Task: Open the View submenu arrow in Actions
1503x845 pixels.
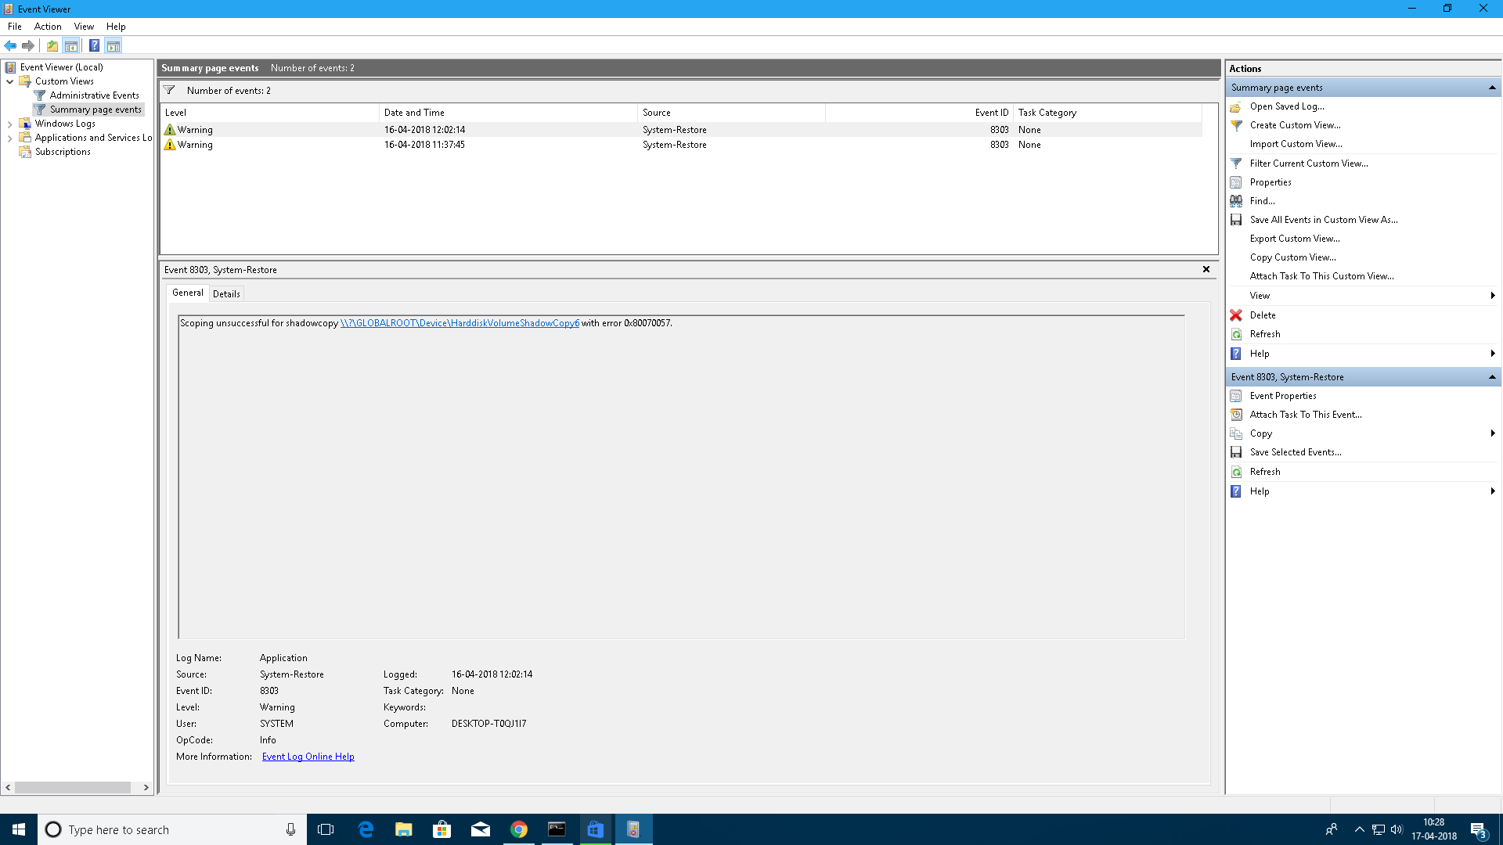Action: click(1492, 296)
